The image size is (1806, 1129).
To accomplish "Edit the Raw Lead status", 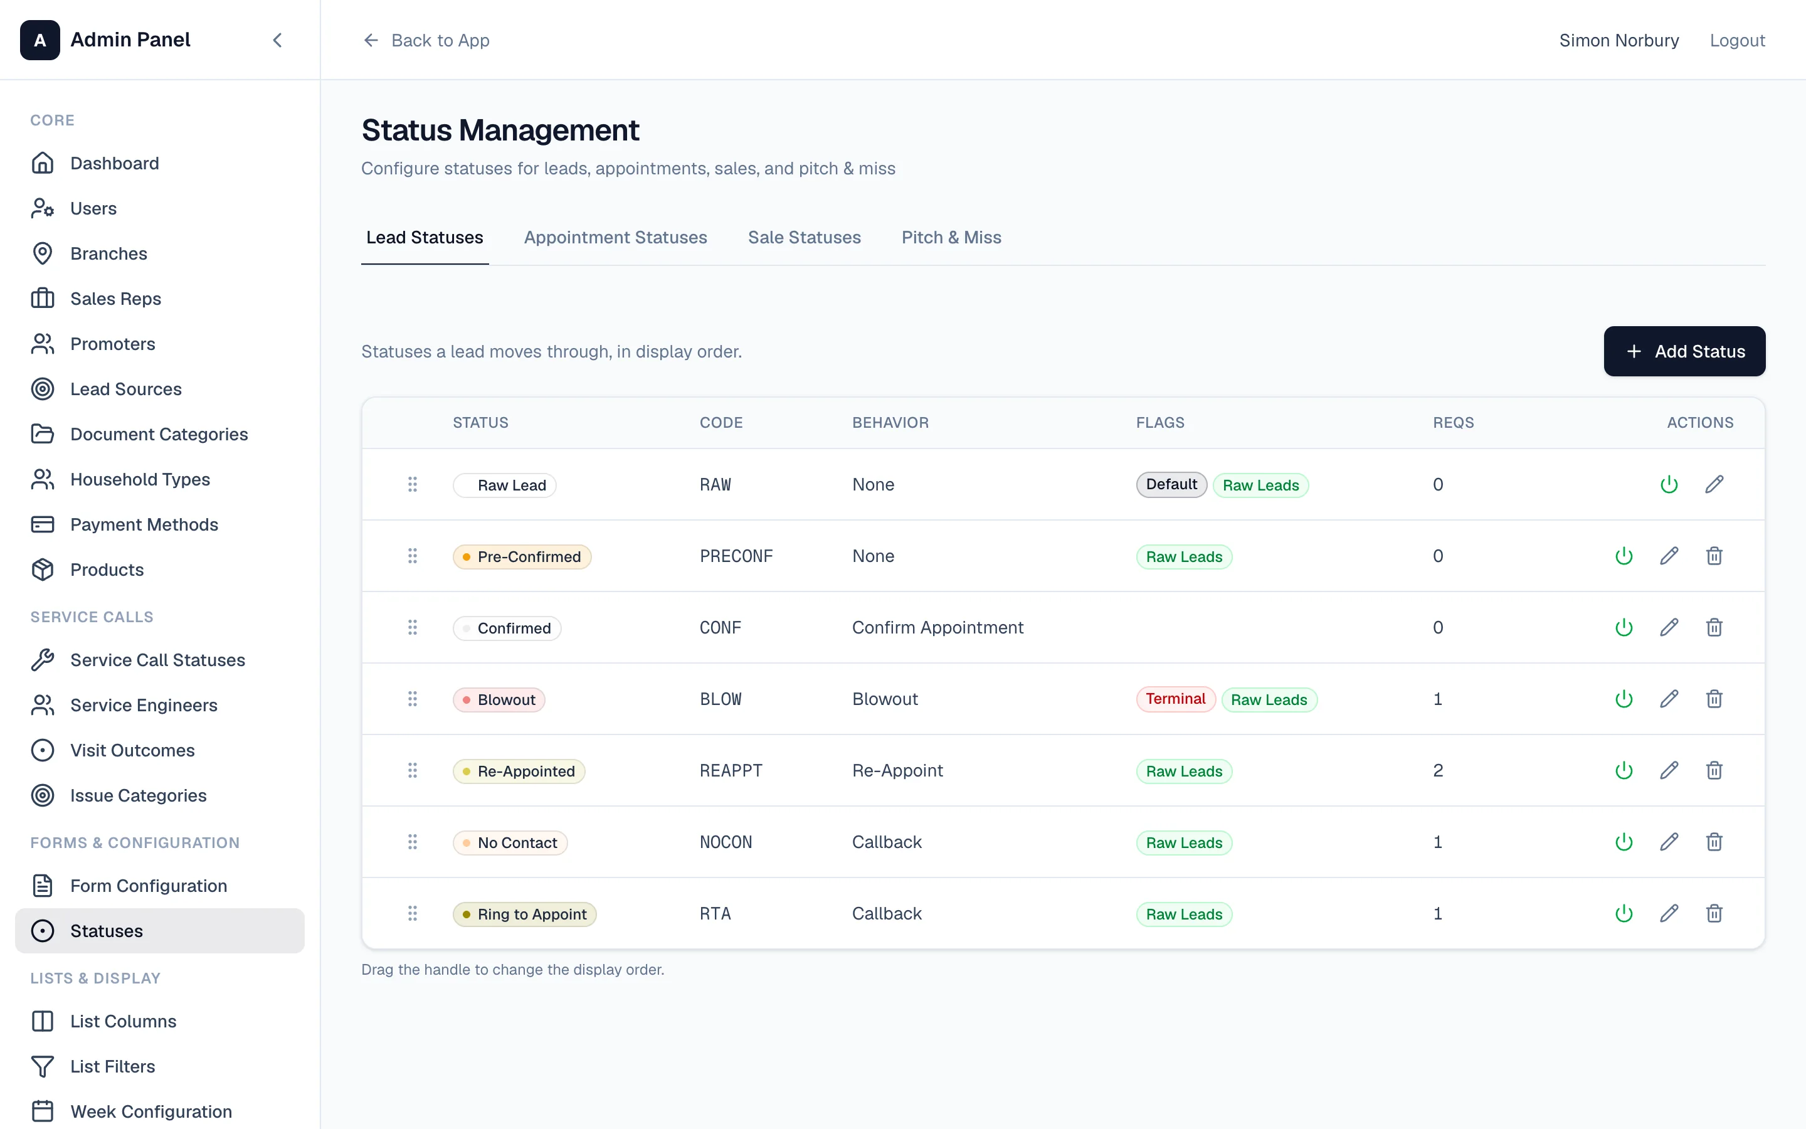I will (1714, 485).
